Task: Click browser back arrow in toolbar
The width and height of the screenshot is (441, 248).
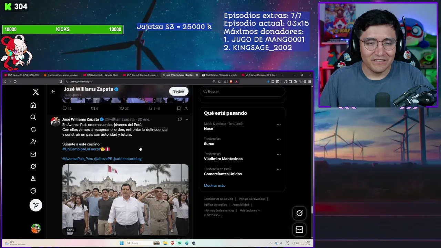Action: pyautogui.click(x=5, y=82)
